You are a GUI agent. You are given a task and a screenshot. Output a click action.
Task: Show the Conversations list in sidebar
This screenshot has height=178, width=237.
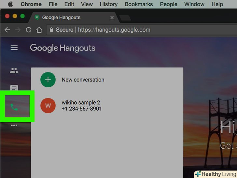point(14,88)
